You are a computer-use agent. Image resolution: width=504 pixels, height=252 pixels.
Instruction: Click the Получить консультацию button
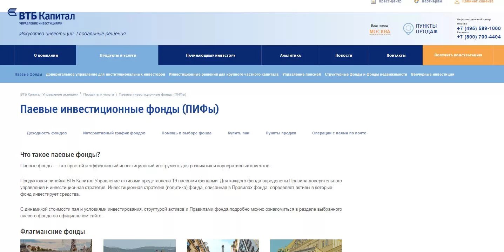coord(458,55)
